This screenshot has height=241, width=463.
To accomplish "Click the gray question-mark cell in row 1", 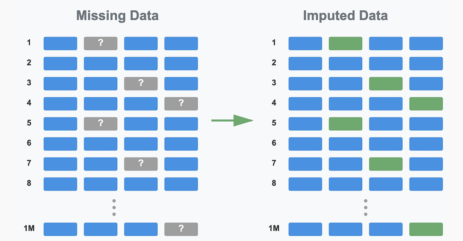I will 100,44.
